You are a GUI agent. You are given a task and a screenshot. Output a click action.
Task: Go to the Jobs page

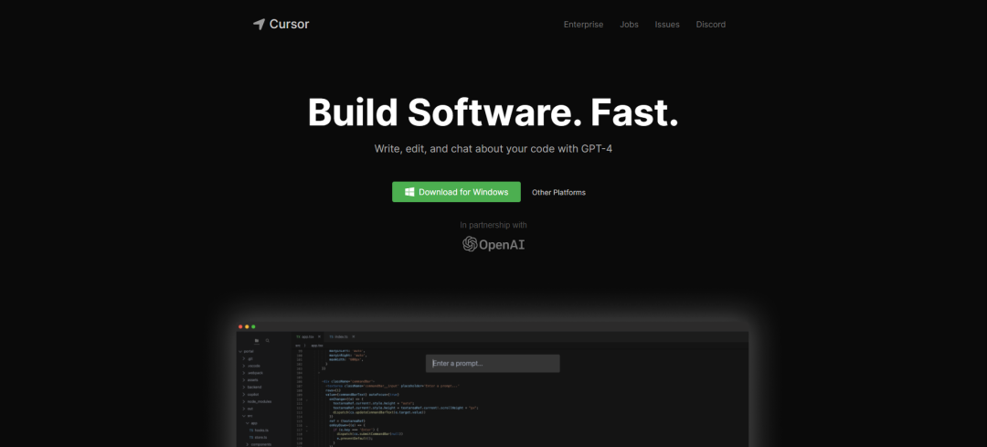629,25
